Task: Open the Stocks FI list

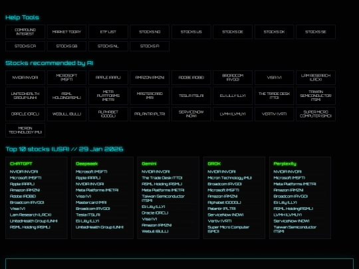Action: 150,46
